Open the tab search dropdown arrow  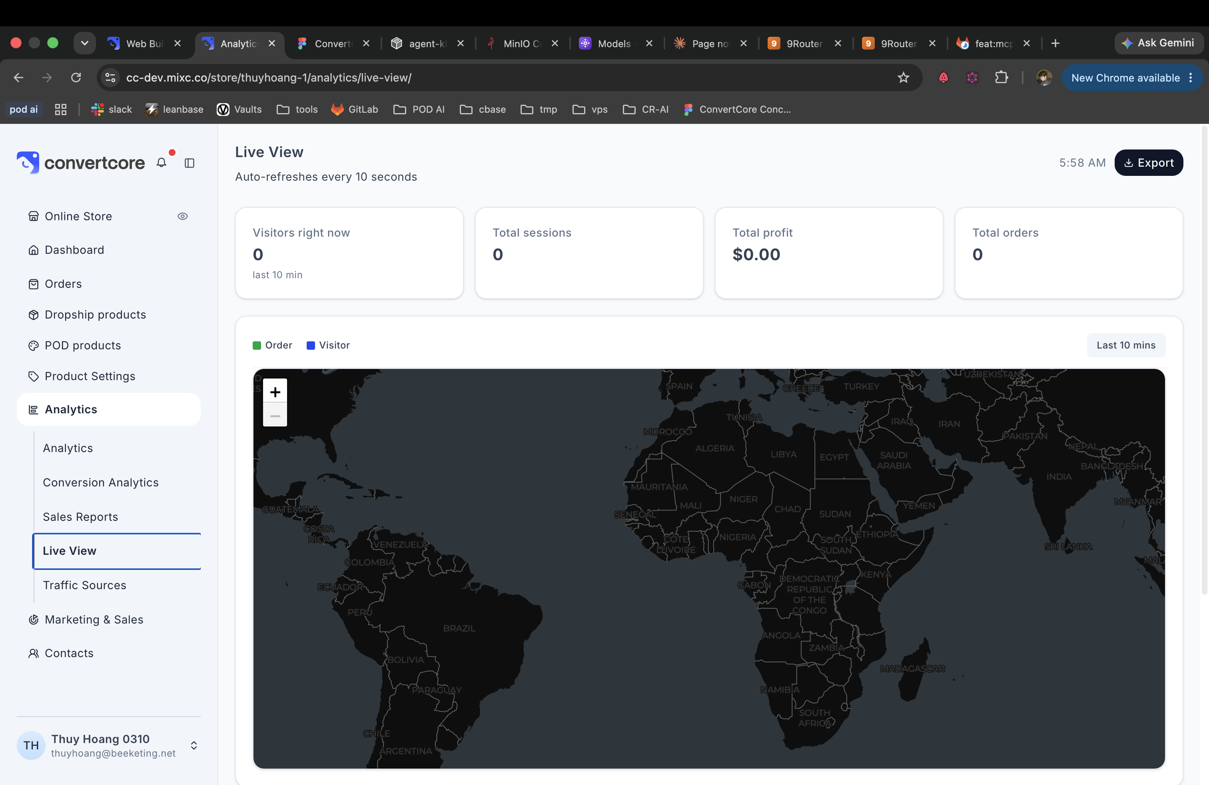click(85, 43)
